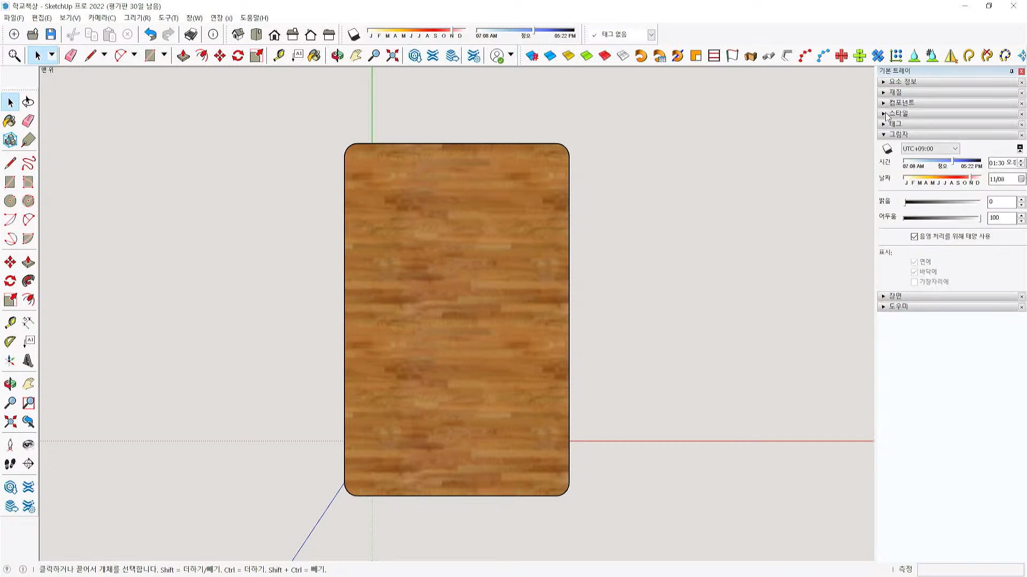Image resolution: width=1027 pixels, height=577 pixels.
Task: Select the Orbit tool in left toolbar
Action: pyautogui.click(x=10, y=384)
